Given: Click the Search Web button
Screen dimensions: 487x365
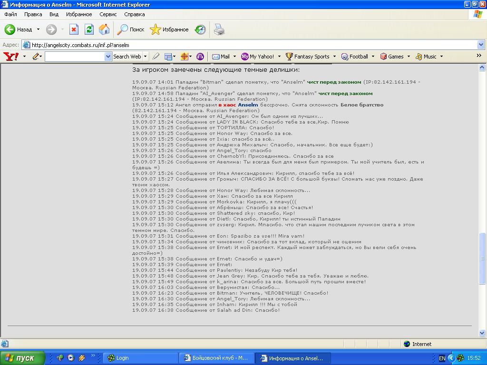Looking at the screenshot, I should pos(127,57).
